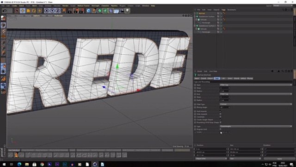Toggle the X axis lock
296x167 pixels.
point(47,11)
